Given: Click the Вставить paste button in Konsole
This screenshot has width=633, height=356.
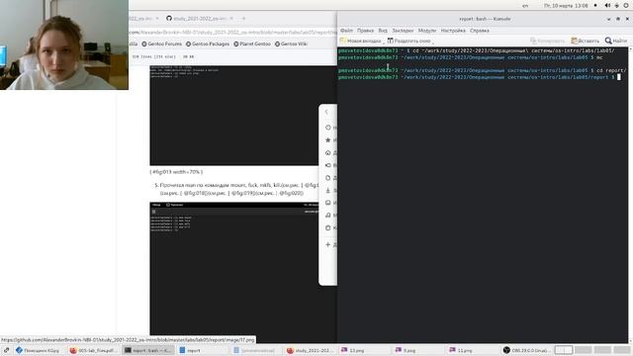Looking at the screenshot, I should coord(585,41).
